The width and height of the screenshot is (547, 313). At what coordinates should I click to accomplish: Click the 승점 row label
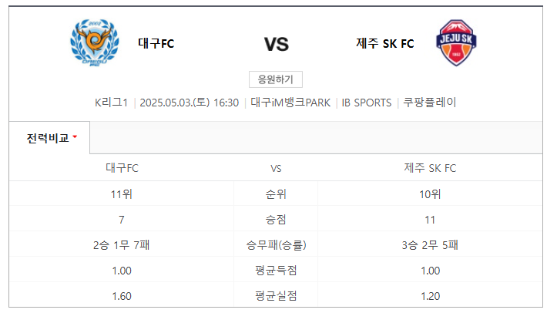pos(276,220)
